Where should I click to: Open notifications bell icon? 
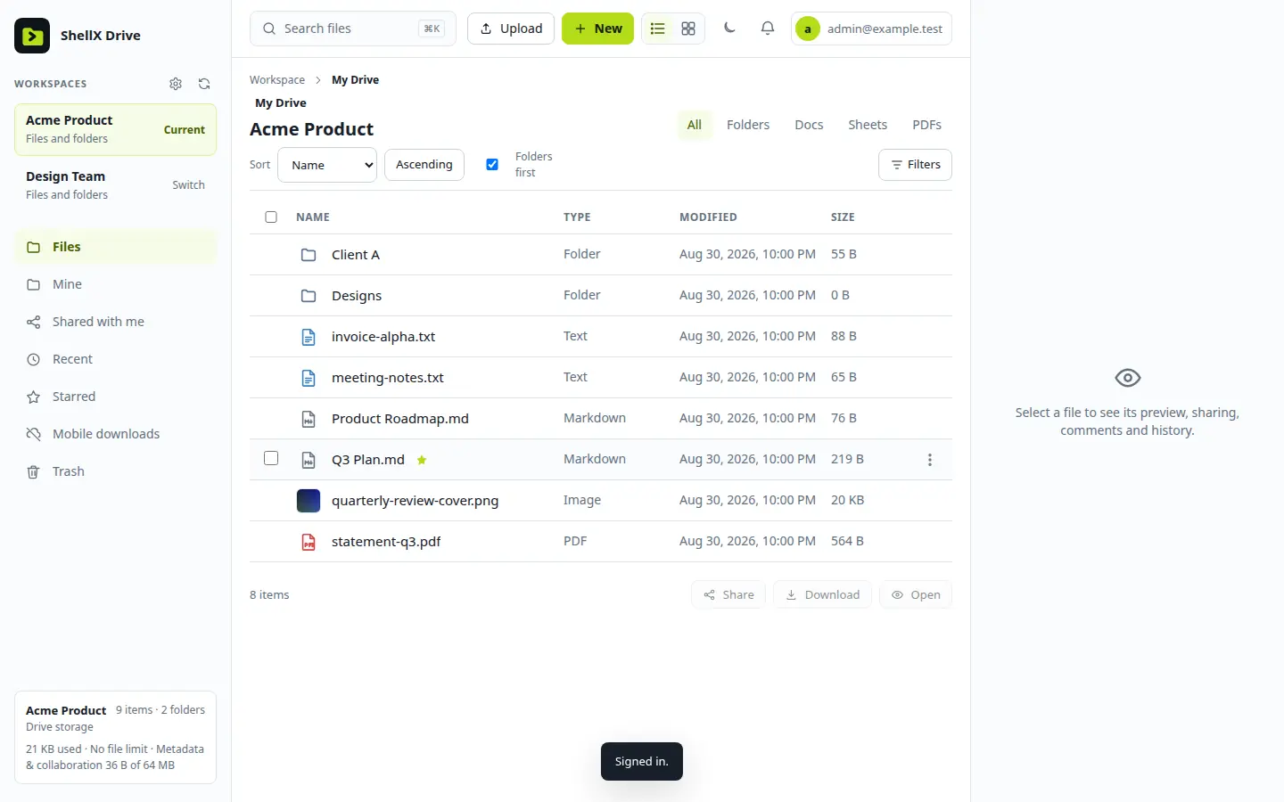(x=768, y=29)
